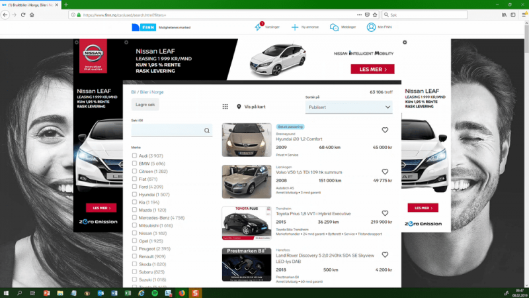529x298 pixels.
Task: Favorite the Hyundai i20 listing heart
Action: pyautogui.click(x=385, y=130)
